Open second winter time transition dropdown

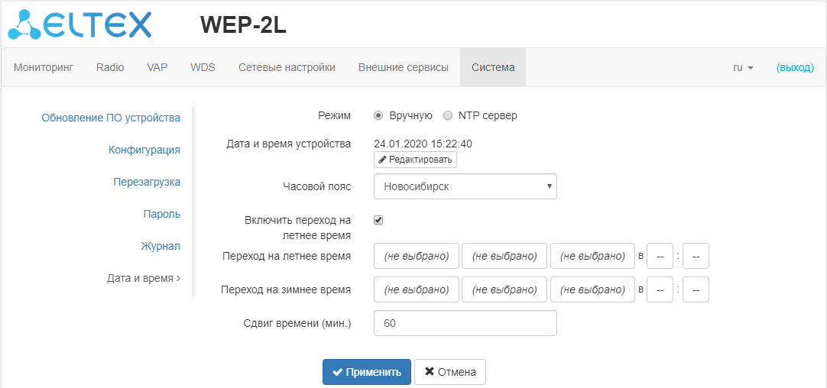504,289
